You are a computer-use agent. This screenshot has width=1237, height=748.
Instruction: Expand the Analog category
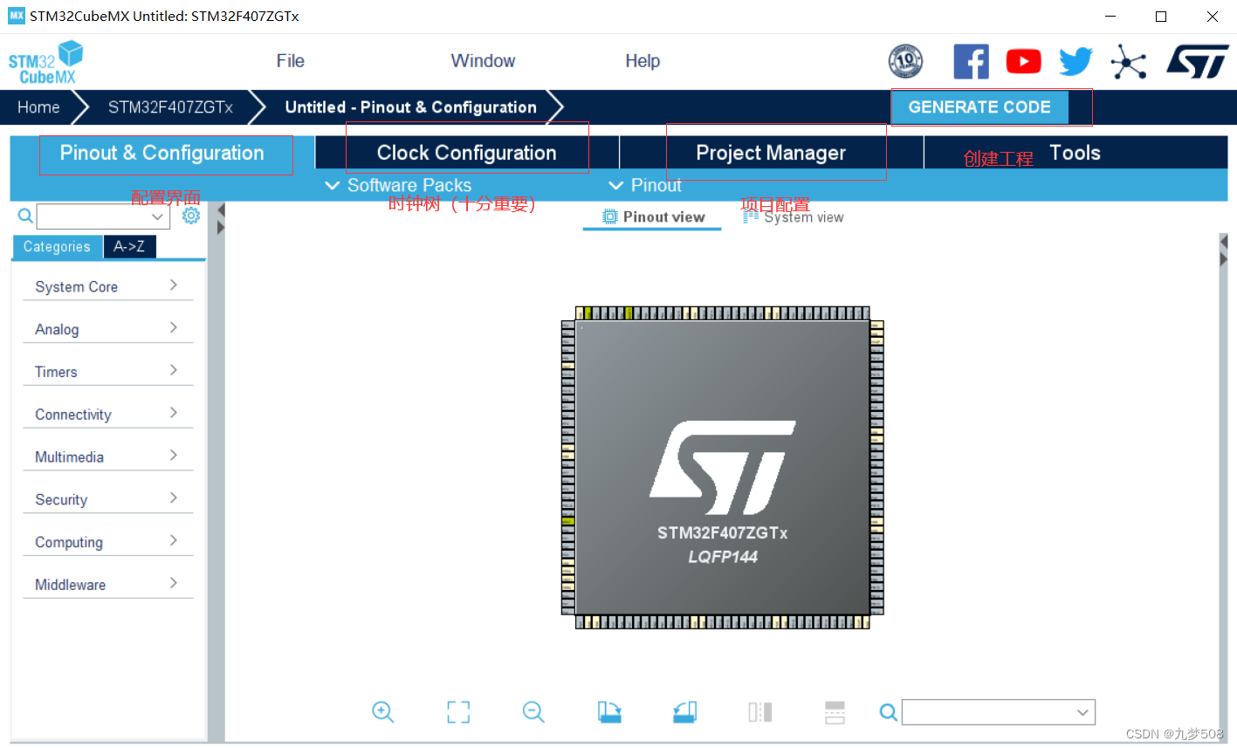[x=107, y=329]
